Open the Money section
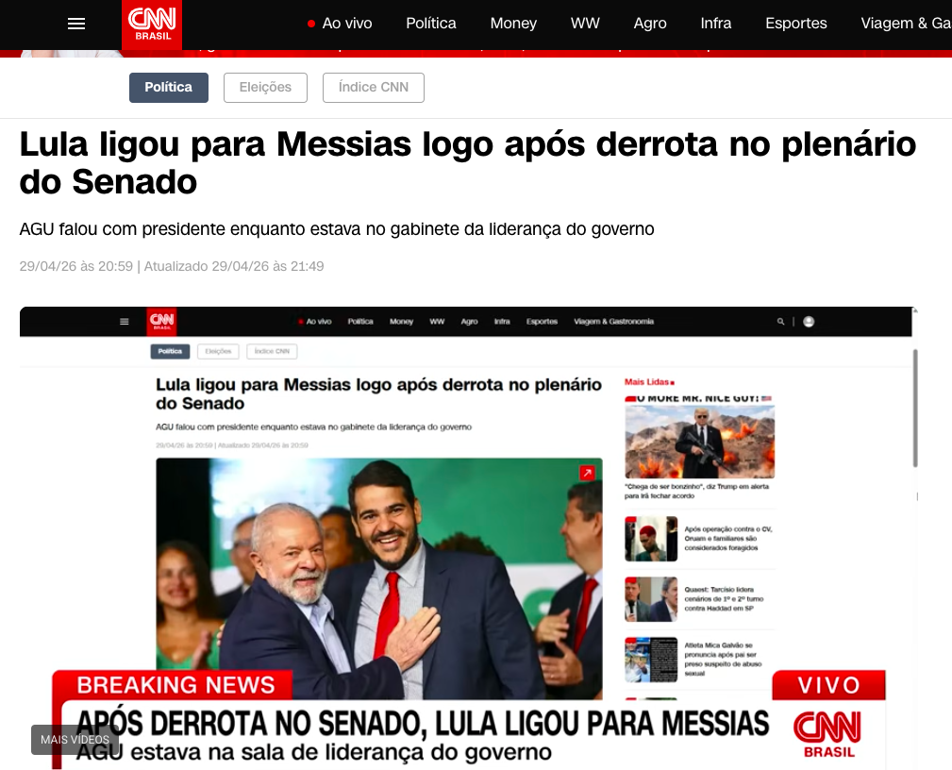 513,24
